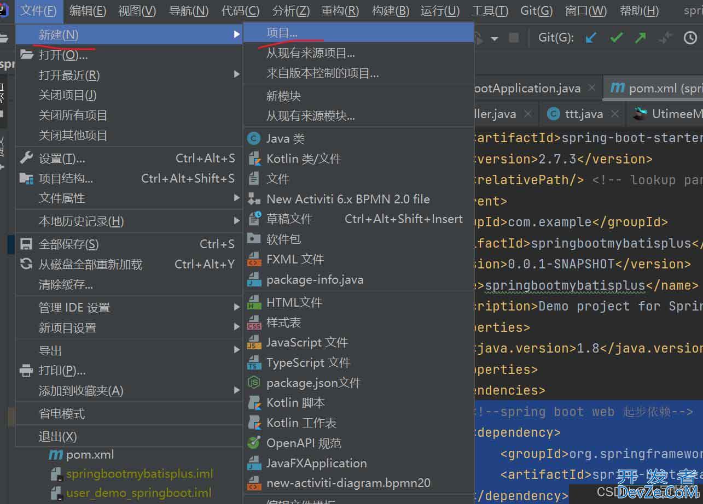Viewport: 703px width, 504px height.
Task: Click the 草稿文件 scratch icon
Action: click(254, 219)
